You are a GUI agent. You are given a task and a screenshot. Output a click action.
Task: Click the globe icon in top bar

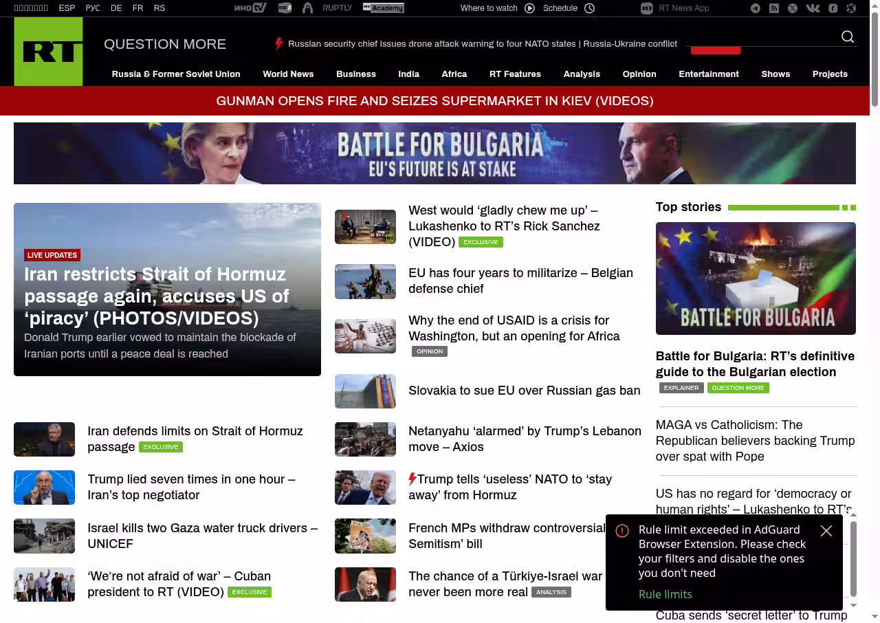[851, 8]
